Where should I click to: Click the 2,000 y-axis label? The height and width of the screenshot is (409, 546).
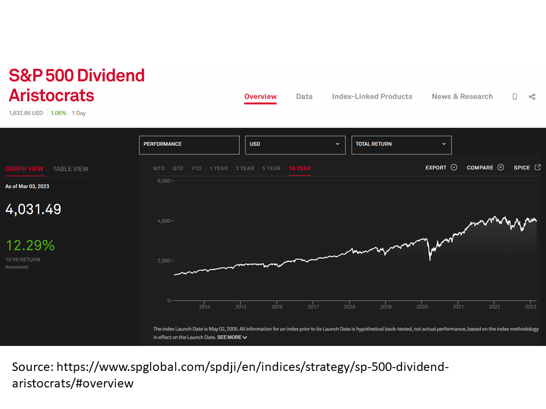tap(164, 261)
